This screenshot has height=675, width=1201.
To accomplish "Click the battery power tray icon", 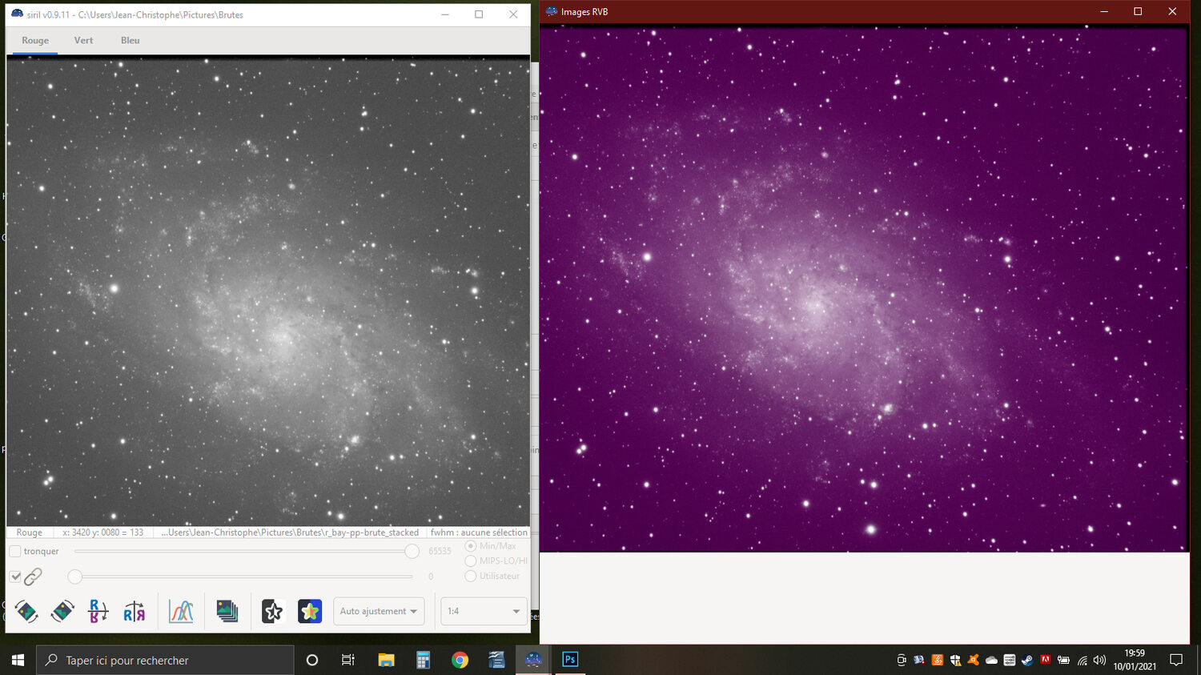I will click(1063, 661).
